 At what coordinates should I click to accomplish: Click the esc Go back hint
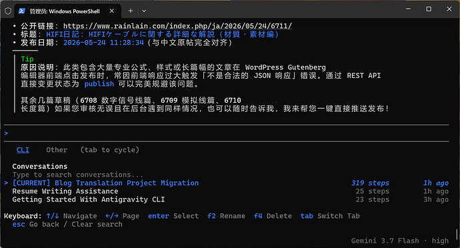[x=67, y=224]
